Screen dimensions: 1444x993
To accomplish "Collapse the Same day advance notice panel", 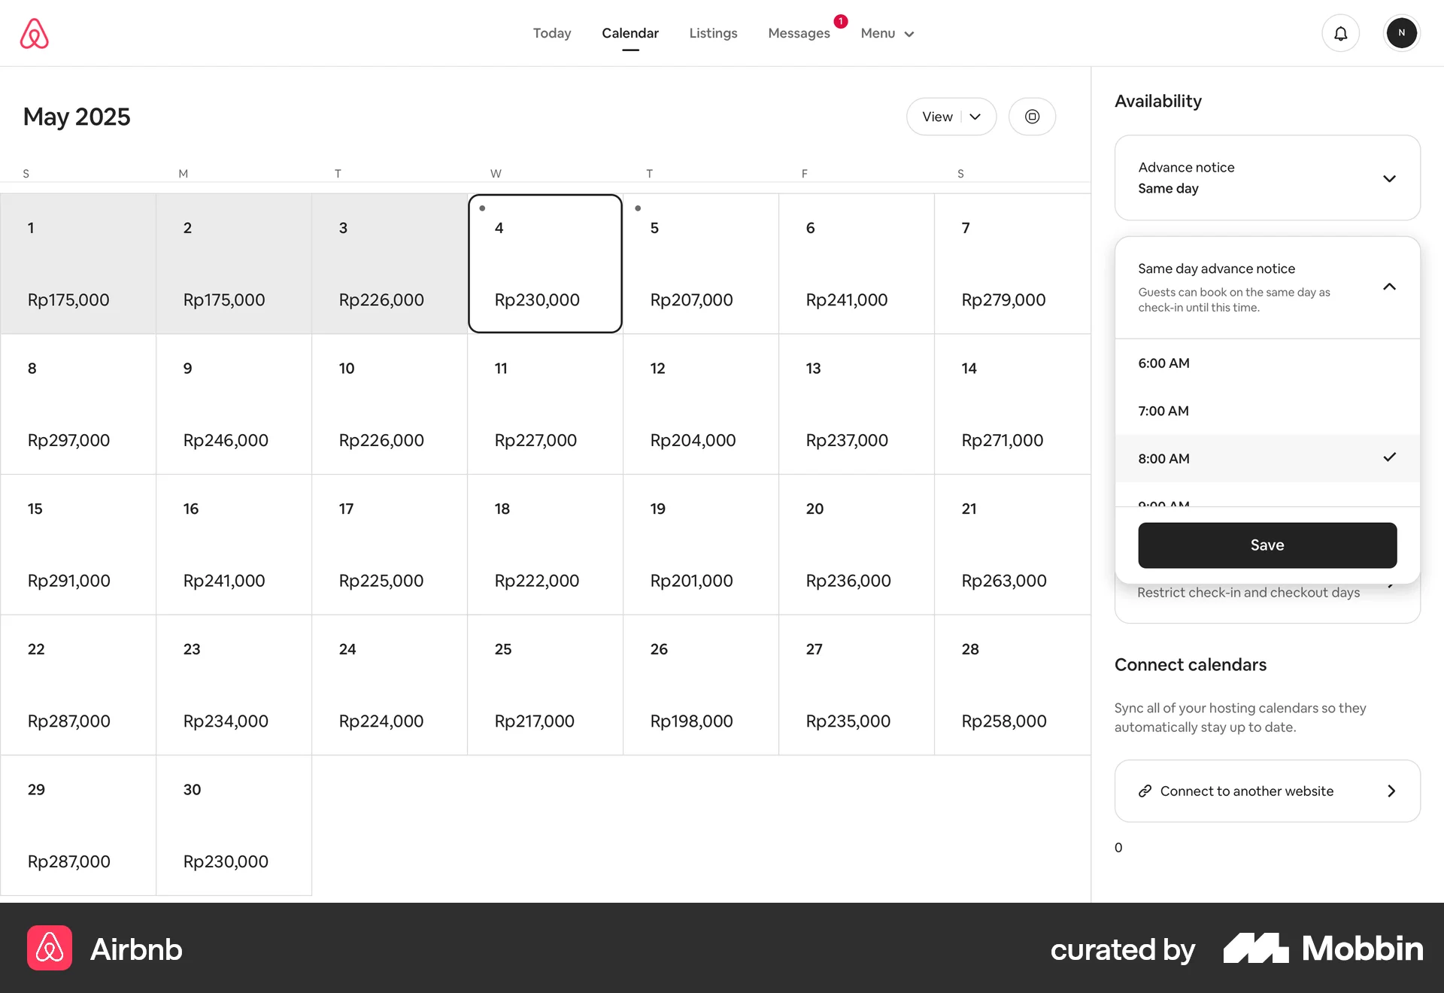I will 1389,287.
